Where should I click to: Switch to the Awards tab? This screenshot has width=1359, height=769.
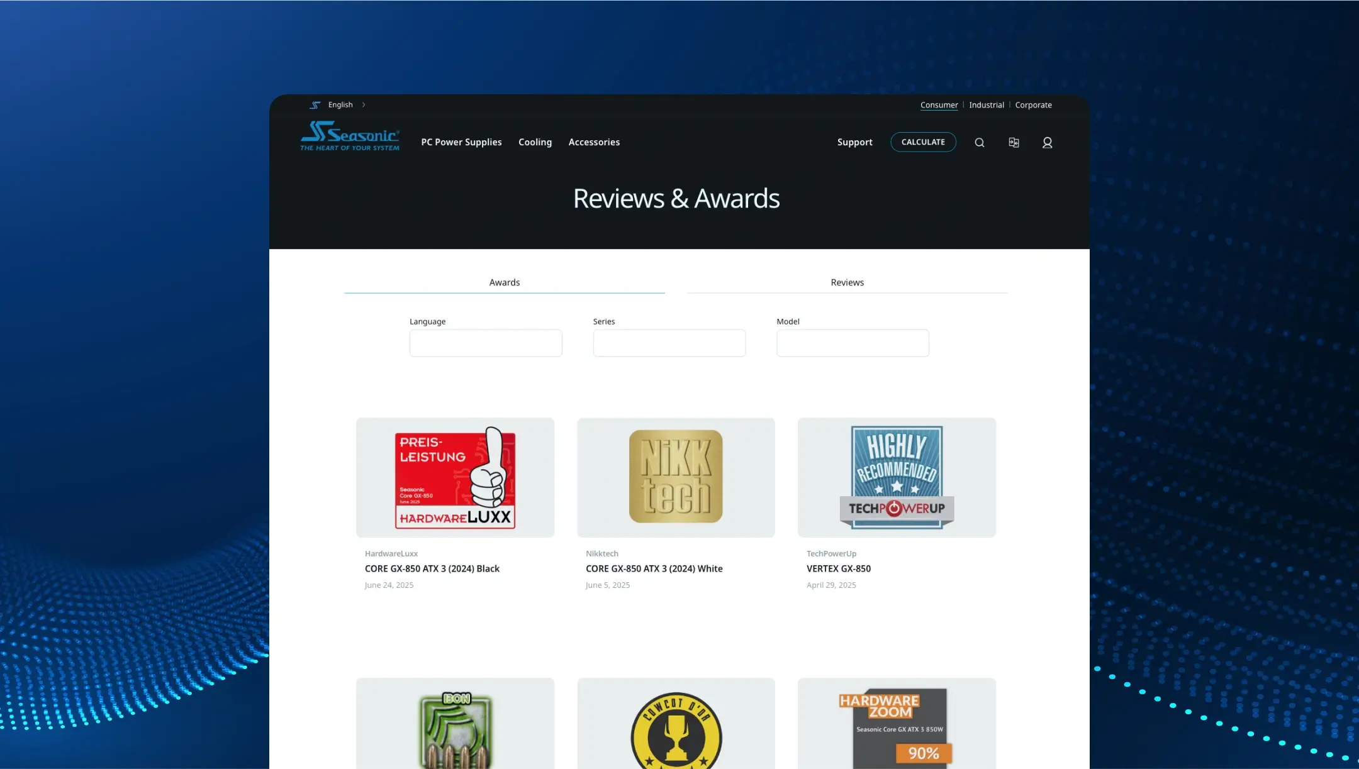[505, 282]
